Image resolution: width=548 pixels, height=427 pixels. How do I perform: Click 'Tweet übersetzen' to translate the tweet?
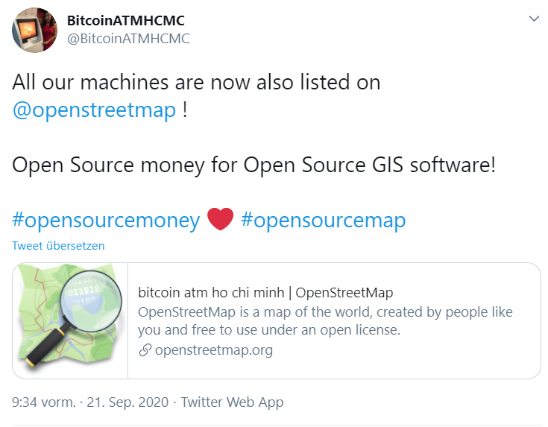58,245
